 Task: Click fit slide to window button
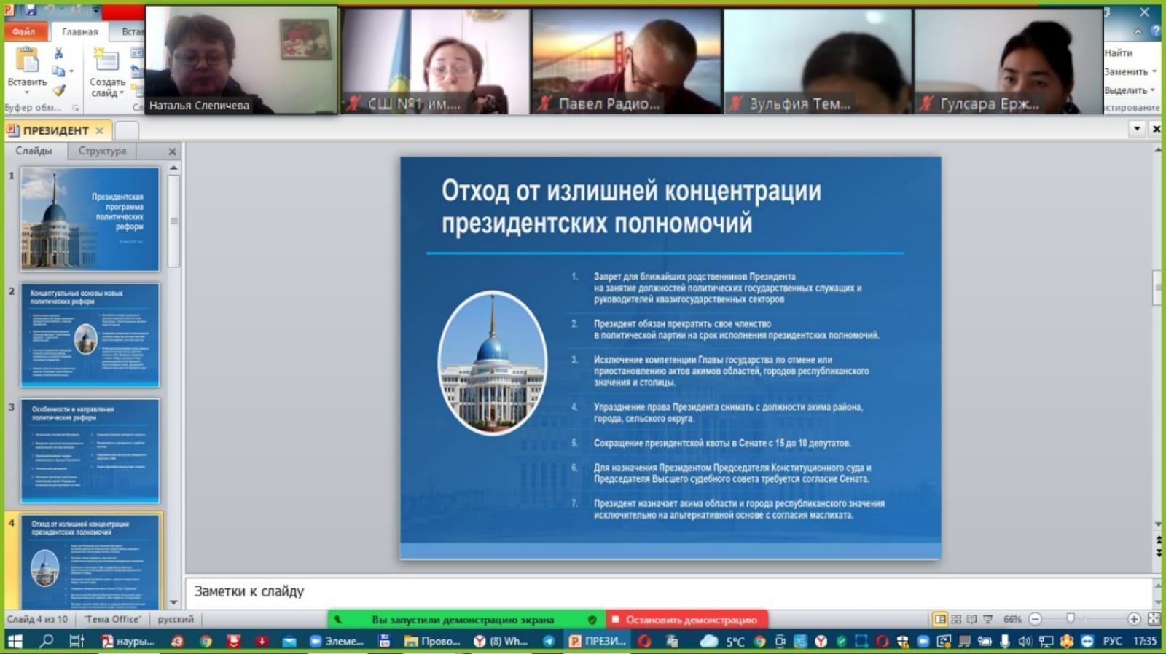point(1153,619)
